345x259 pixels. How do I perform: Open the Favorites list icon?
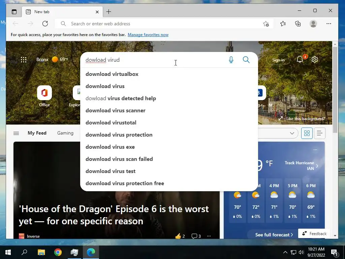(283, 24)
